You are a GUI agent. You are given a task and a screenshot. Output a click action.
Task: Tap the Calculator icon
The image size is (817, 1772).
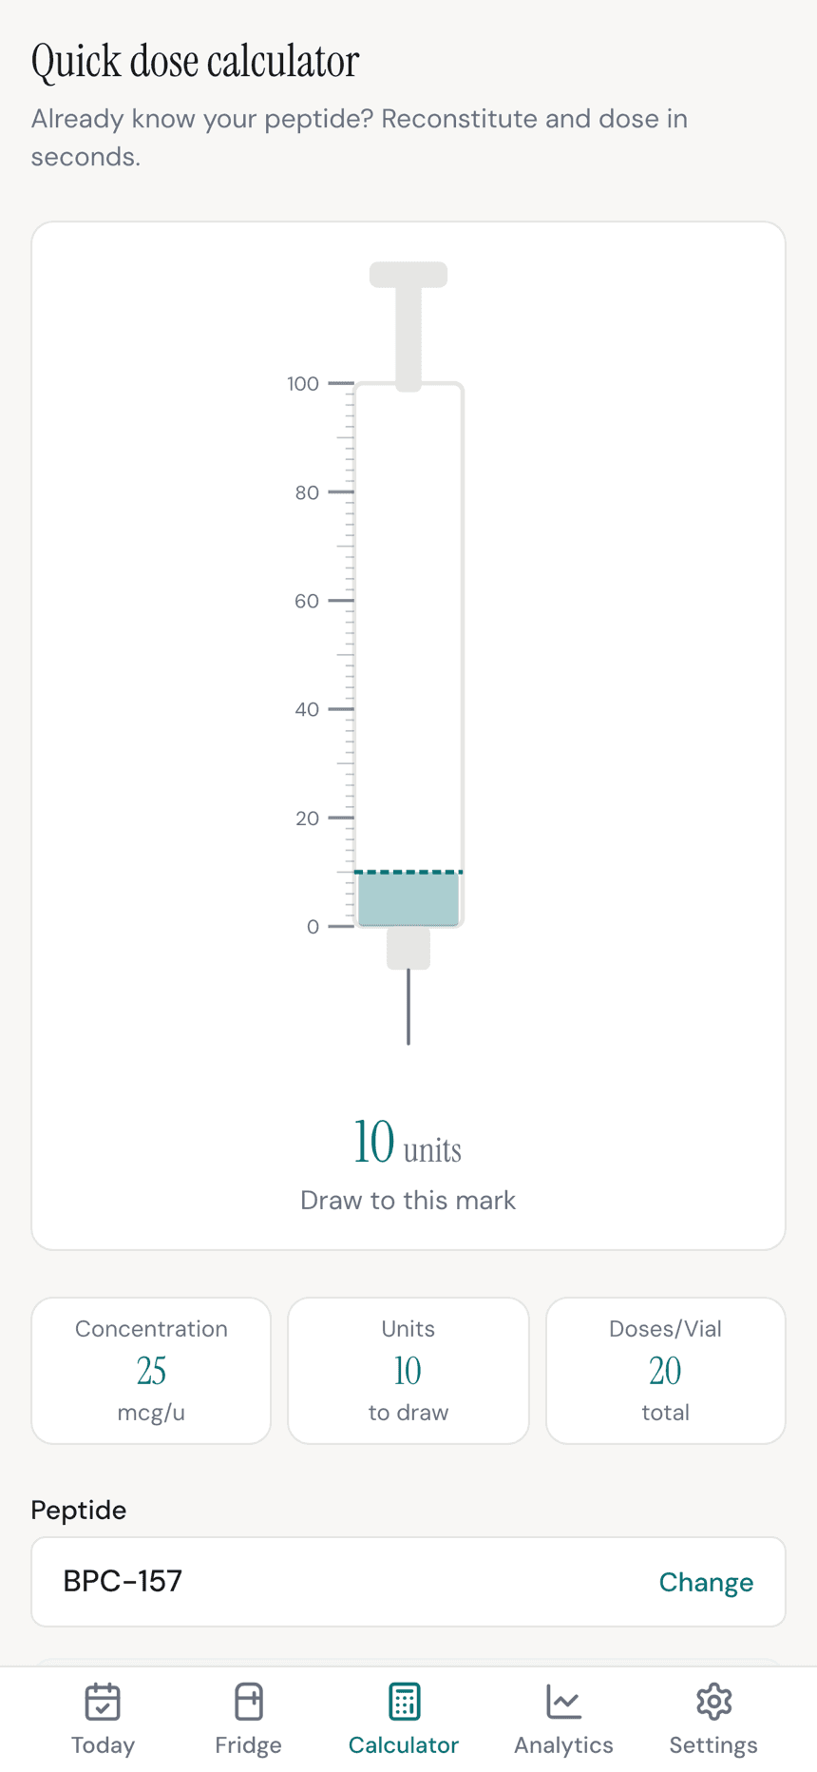point(404,1702)
